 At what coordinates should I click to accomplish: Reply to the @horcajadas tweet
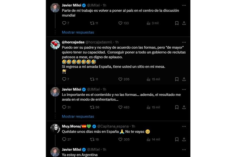65,79
